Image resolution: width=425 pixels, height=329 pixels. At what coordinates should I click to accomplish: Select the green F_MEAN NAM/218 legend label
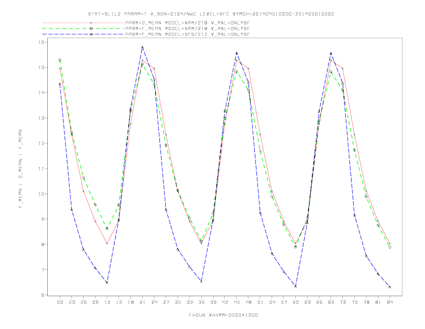(x=187, y=28)
